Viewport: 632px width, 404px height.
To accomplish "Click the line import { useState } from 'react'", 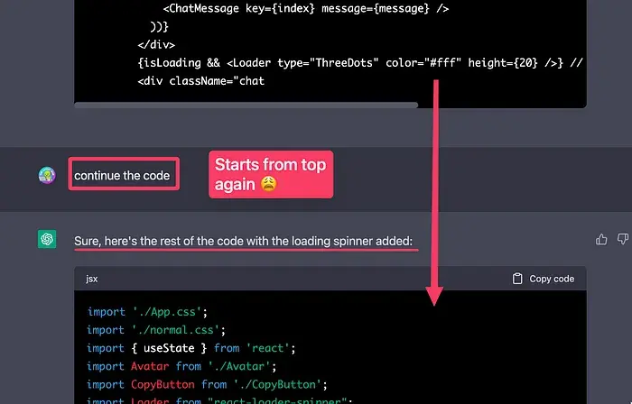I will pyautogui.click(x=191, y=348).
